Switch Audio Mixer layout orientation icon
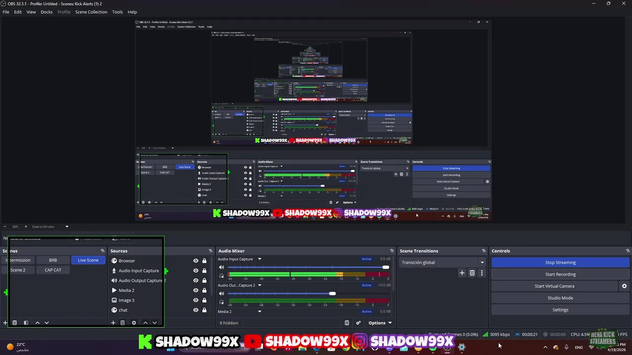 pyautogui.click(x=347, y=323)
